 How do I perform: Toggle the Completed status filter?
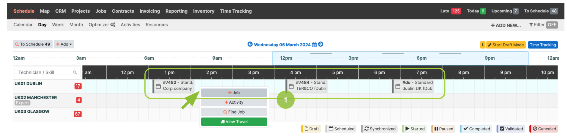[476, 129]
